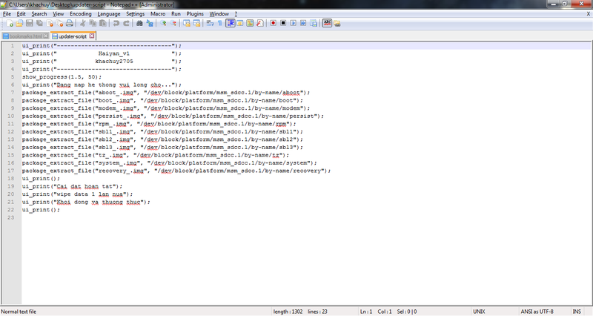Open the Search menu
The height and width of the screenshot is (316, 593).
tap(39, 13)
